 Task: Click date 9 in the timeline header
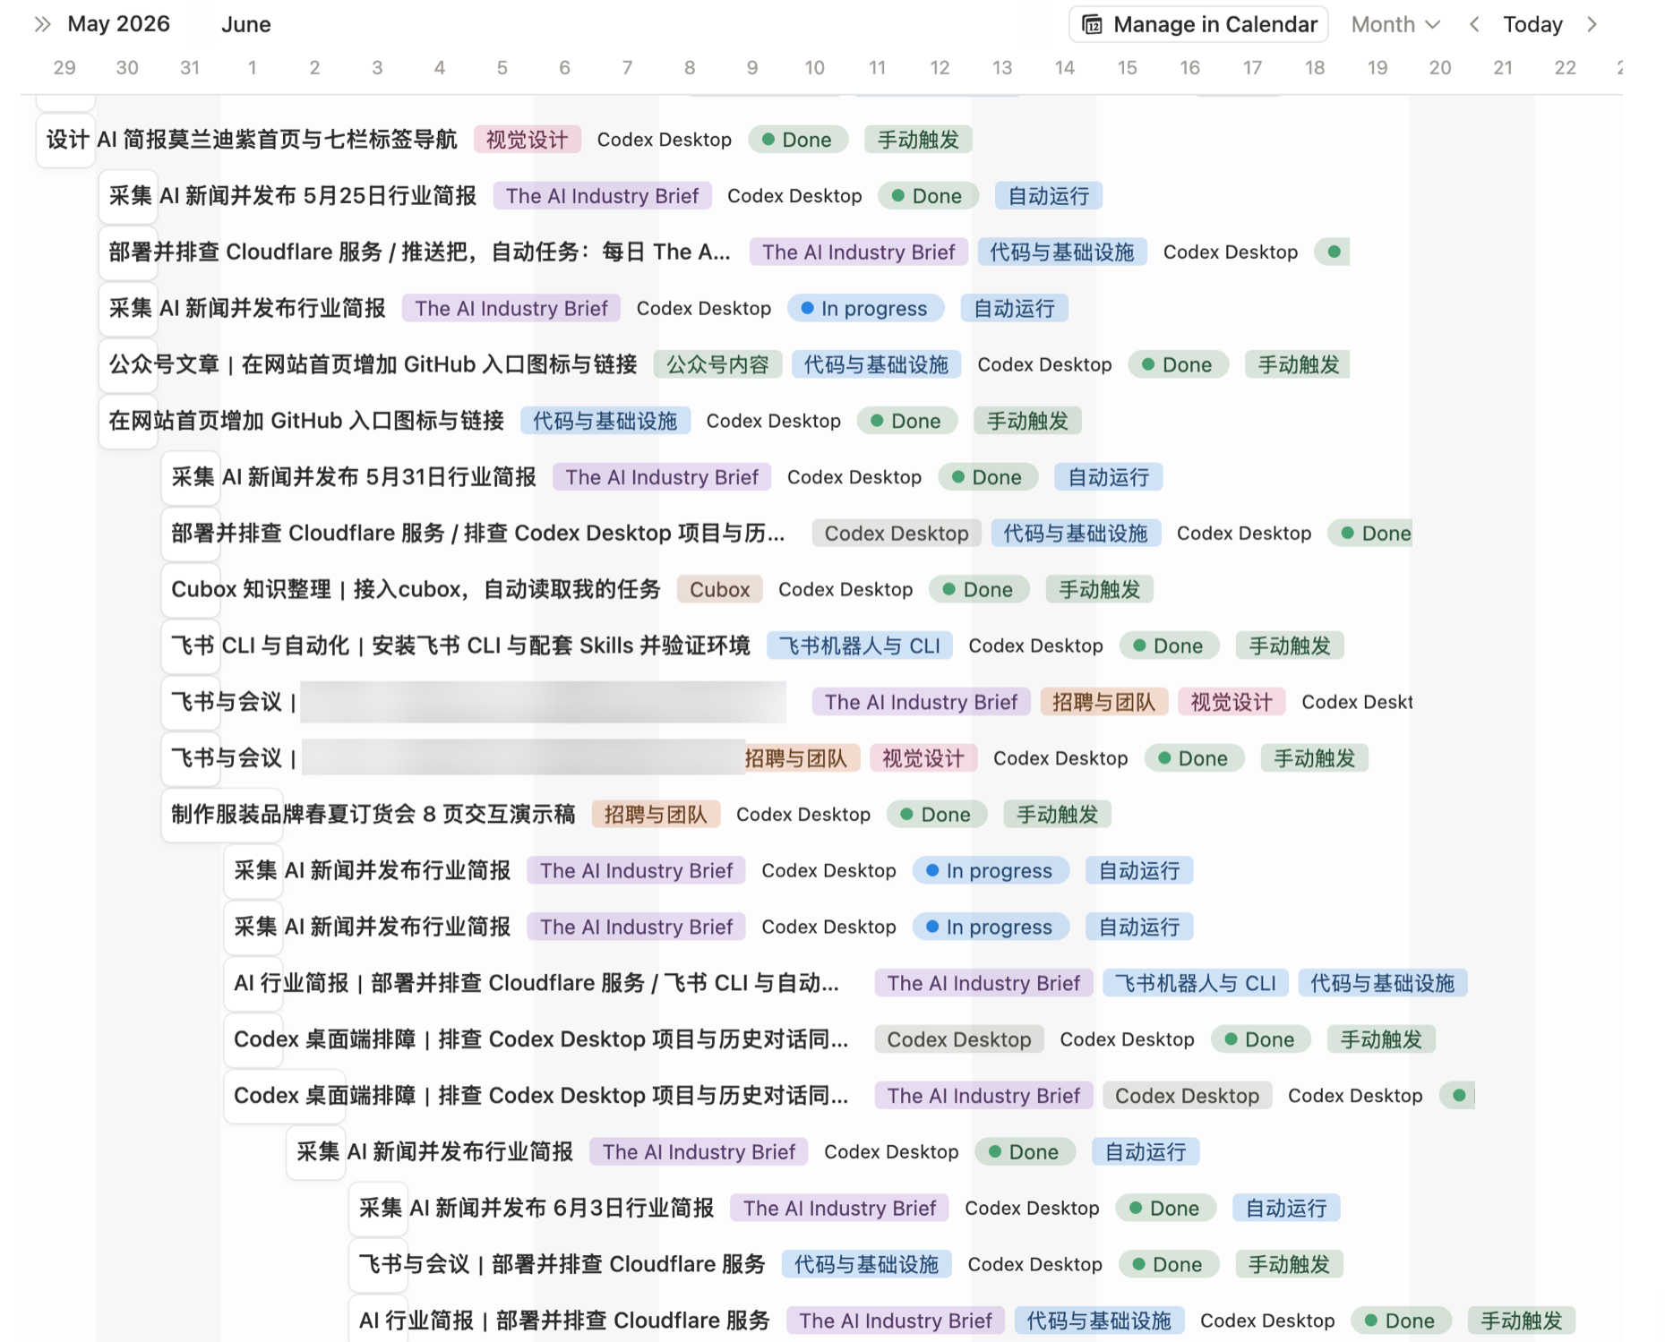[x=752, y=67]
